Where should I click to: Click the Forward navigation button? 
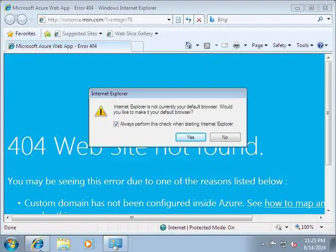(x=22, y=19)
